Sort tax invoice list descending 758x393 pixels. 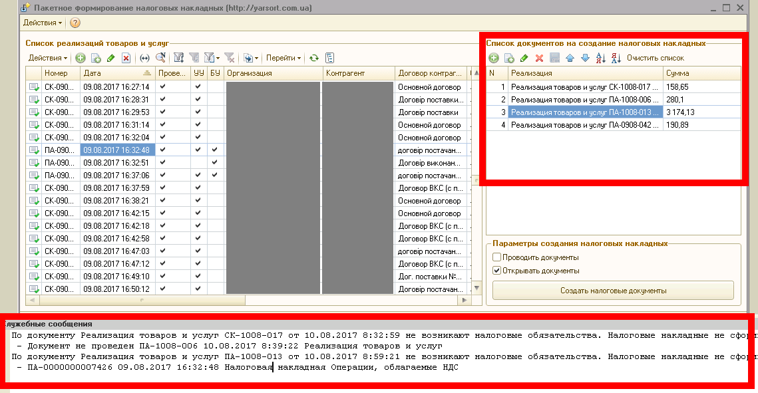tap(616, 58)
